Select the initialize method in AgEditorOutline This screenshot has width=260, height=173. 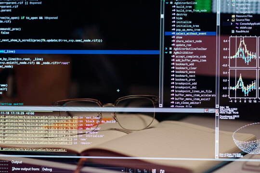point(184,22)
